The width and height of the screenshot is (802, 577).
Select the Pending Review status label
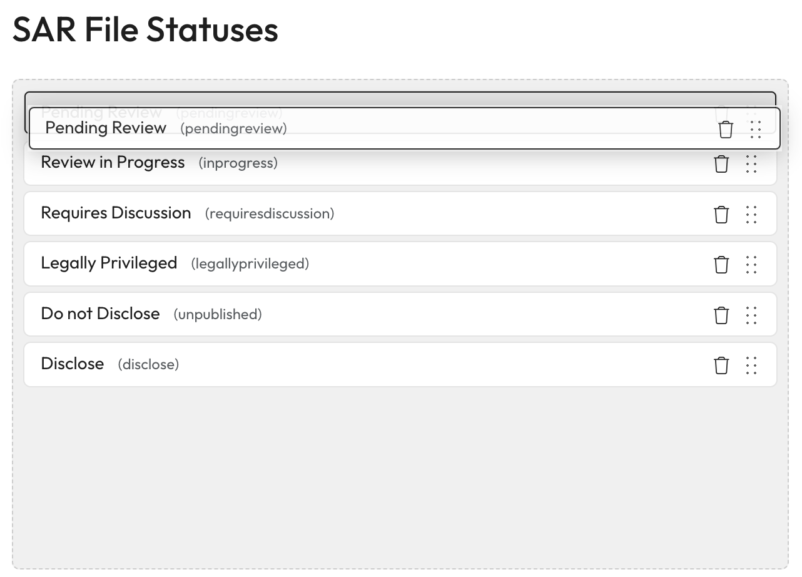tap(106, 128)
